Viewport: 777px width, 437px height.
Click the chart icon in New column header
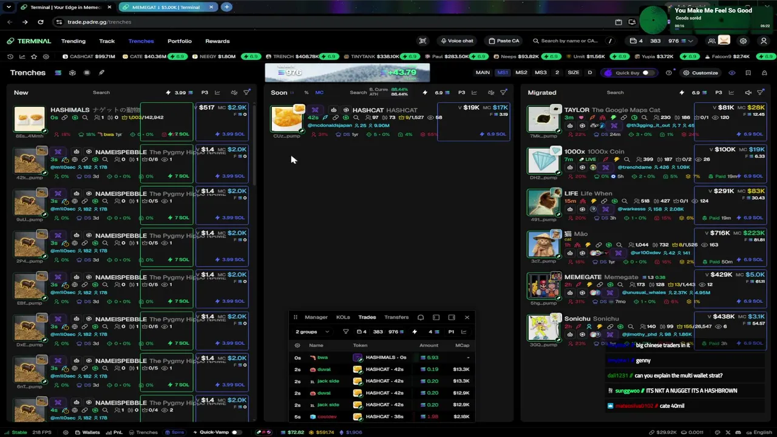(x=217, y=92)
